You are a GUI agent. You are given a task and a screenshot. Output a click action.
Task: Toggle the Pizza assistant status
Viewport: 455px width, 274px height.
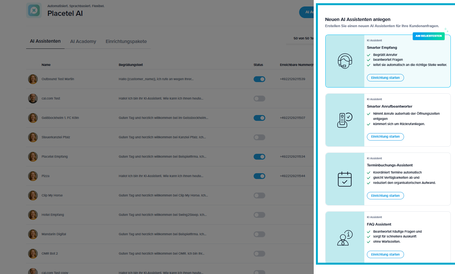259,176
